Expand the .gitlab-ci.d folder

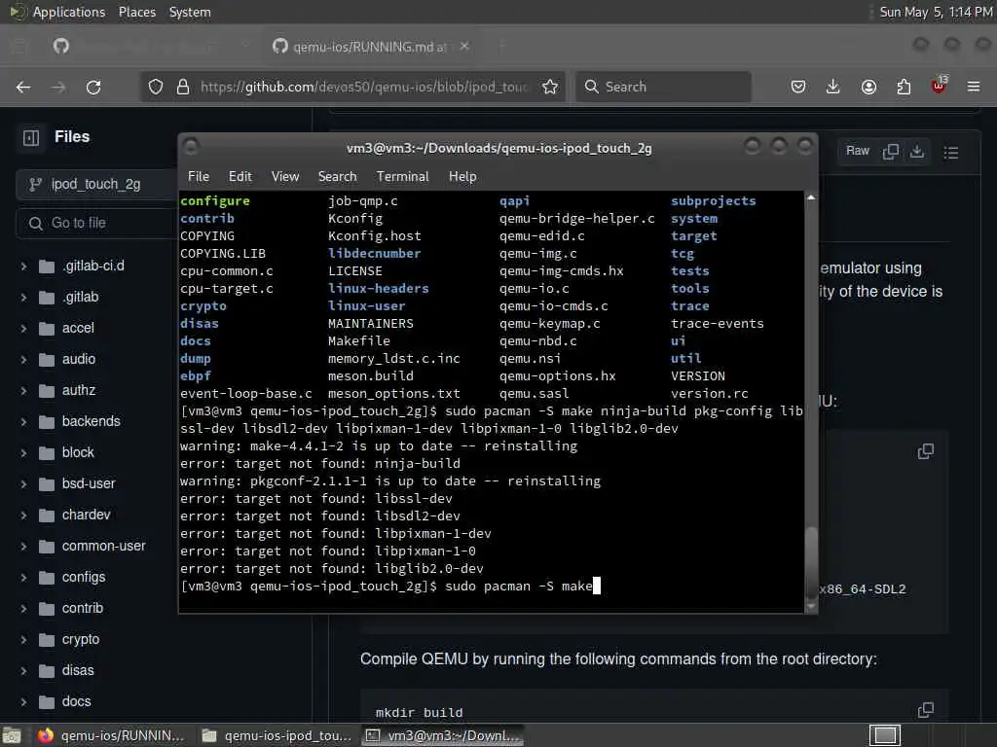tap(23, 267)
